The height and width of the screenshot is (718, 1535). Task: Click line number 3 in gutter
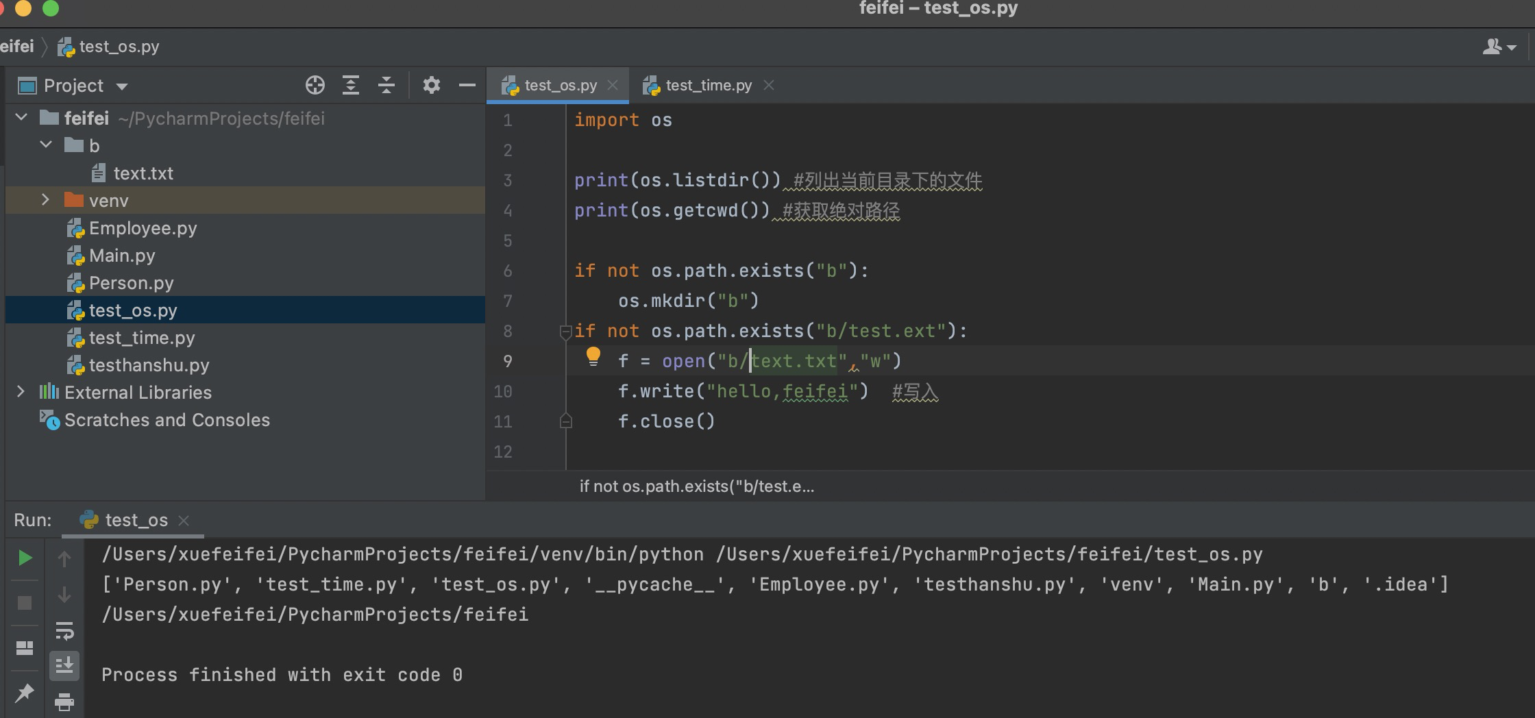pos(507,180)
